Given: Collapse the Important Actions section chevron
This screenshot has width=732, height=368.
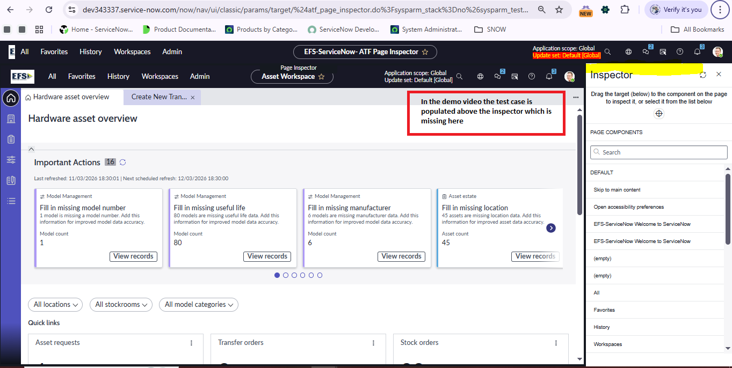Looking at the screenshot, I should point(31,149).
